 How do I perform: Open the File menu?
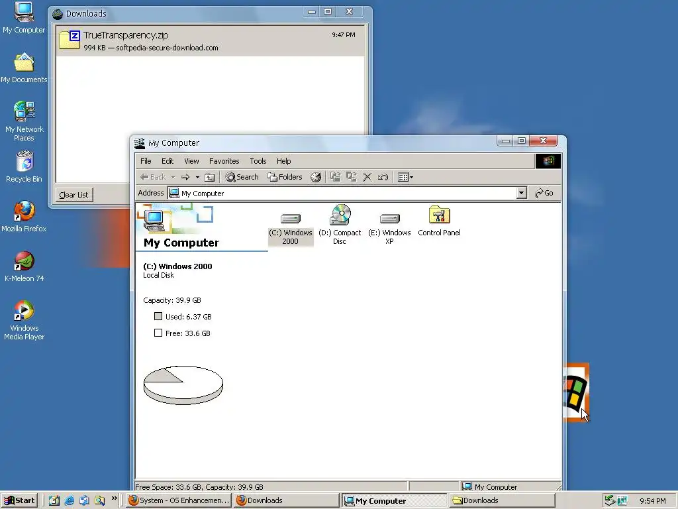coord(146,161)
